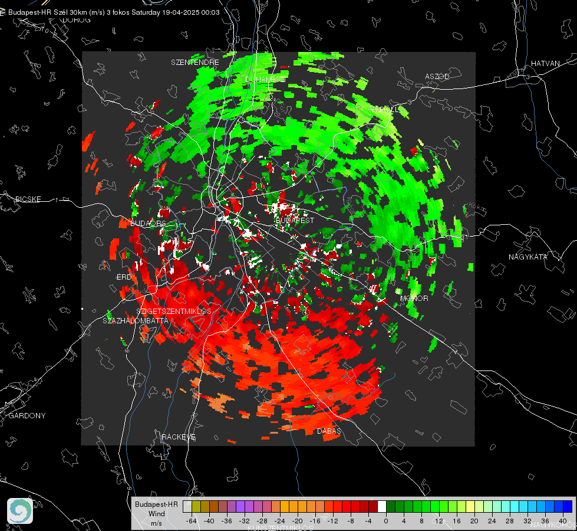Image resolution: width=577 pixels, height=531 pixels.
Task: Click the MONOR city label
Action: pos(414,298)
